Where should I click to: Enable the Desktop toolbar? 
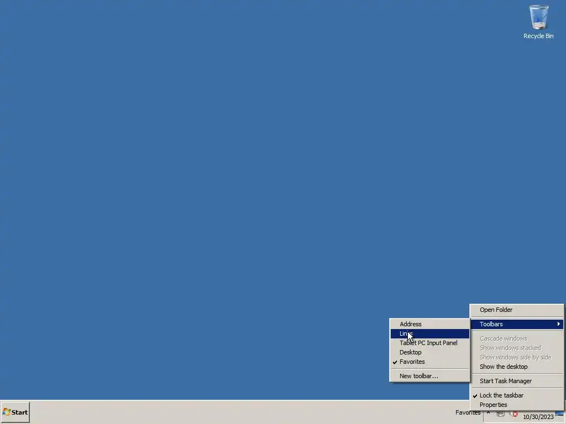pos(429,352)
